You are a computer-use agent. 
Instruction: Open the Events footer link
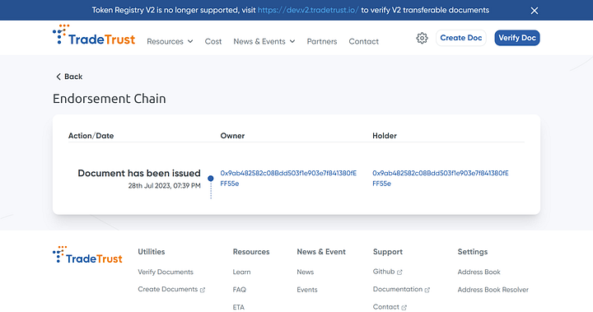[307, 290]
